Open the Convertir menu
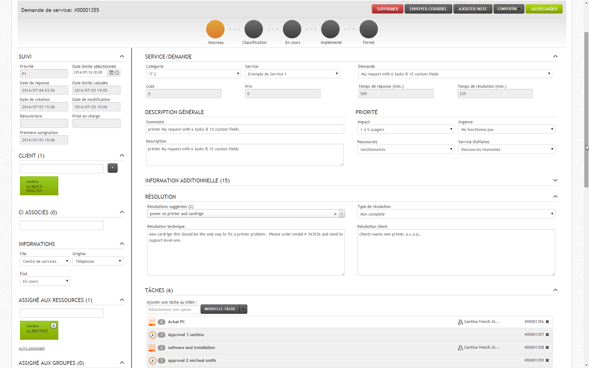Image resolution: width=589 pixels, height=368 pixels. point(509,9)
